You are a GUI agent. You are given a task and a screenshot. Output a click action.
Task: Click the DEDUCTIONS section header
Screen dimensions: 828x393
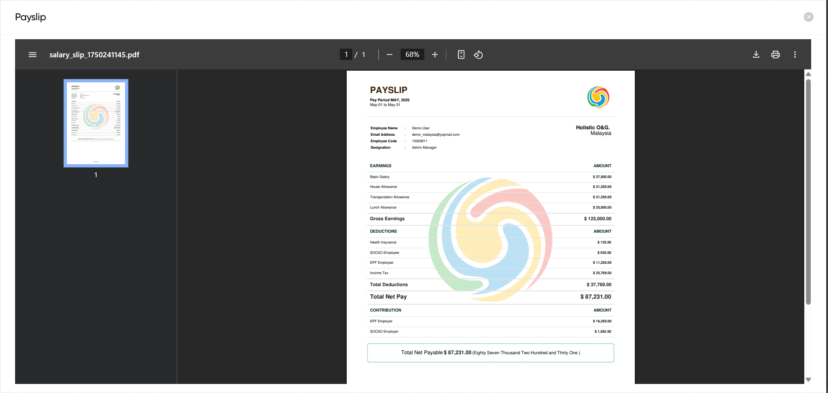click(x=383, y=231)
